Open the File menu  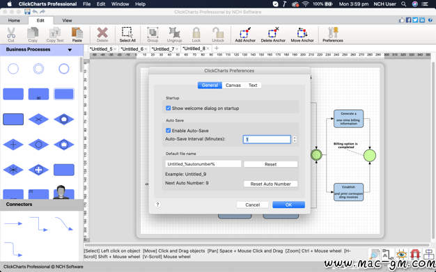click(87, 4)
